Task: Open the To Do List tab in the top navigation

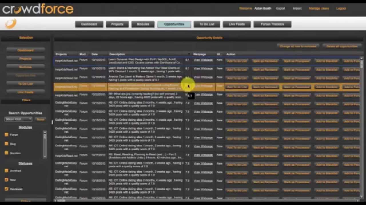Action: click(207, 24)
